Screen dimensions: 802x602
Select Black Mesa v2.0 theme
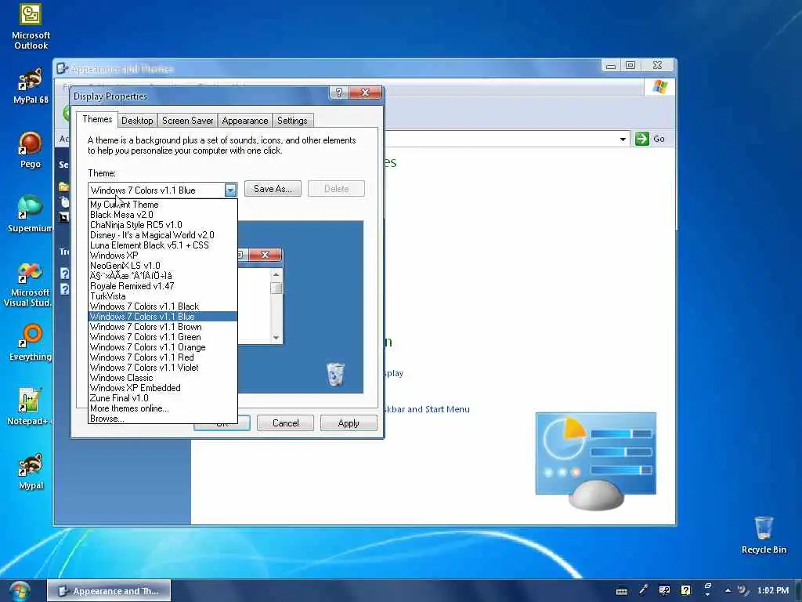[x=163, y=215]
